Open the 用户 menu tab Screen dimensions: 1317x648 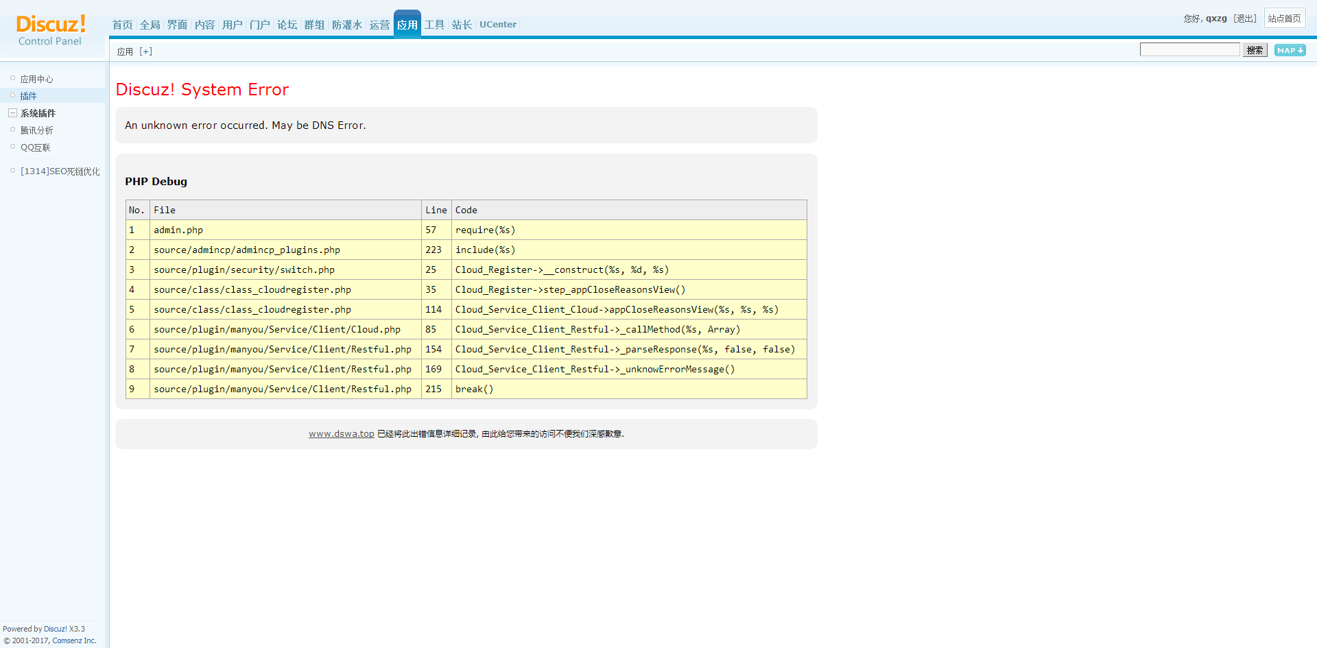tap(232, 25)
